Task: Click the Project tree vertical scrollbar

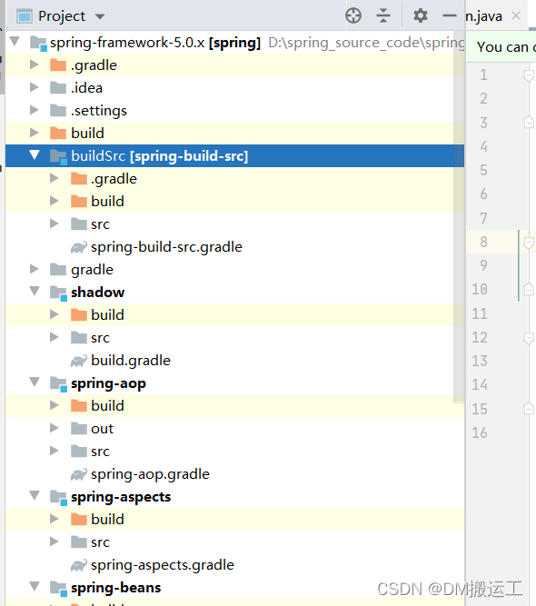Action: [x=459, y=216]
